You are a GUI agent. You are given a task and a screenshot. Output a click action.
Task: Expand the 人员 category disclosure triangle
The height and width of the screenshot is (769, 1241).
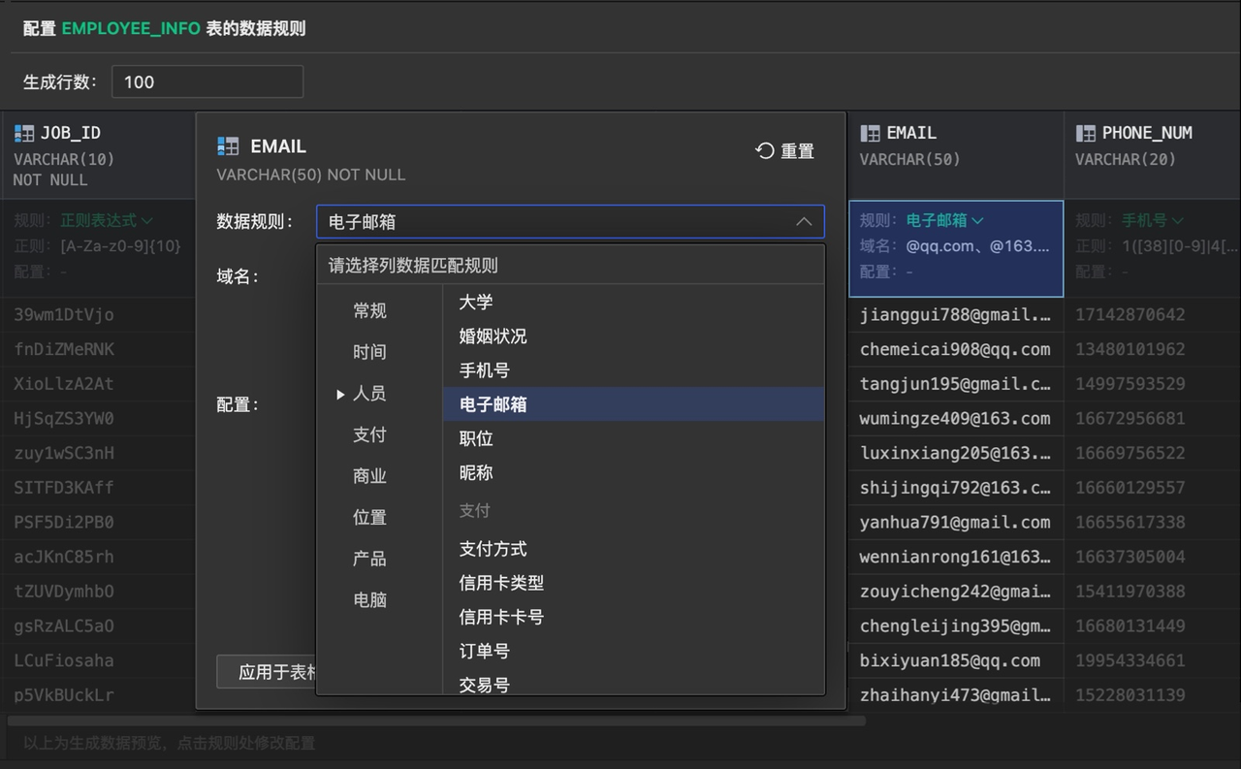[x=340, y=393]
